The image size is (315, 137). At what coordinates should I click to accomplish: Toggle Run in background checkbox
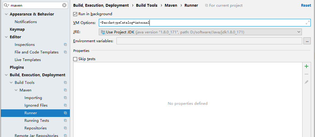click(x=75, y=14)
